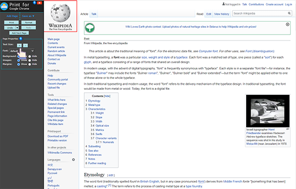Click Cite this page
Viewport: 296px width, 189px height.
click(x=55, y=120)
